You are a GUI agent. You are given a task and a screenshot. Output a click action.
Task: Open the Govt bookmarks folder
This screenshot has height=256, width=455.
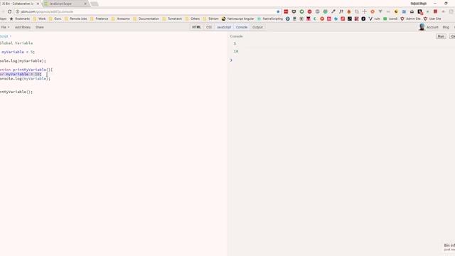(55, 18)
